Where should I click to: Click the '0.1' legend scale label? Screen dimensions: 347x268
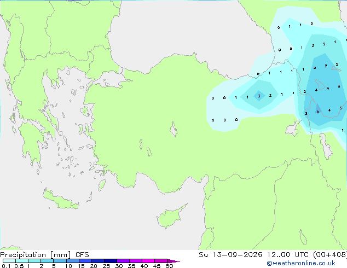6,266
